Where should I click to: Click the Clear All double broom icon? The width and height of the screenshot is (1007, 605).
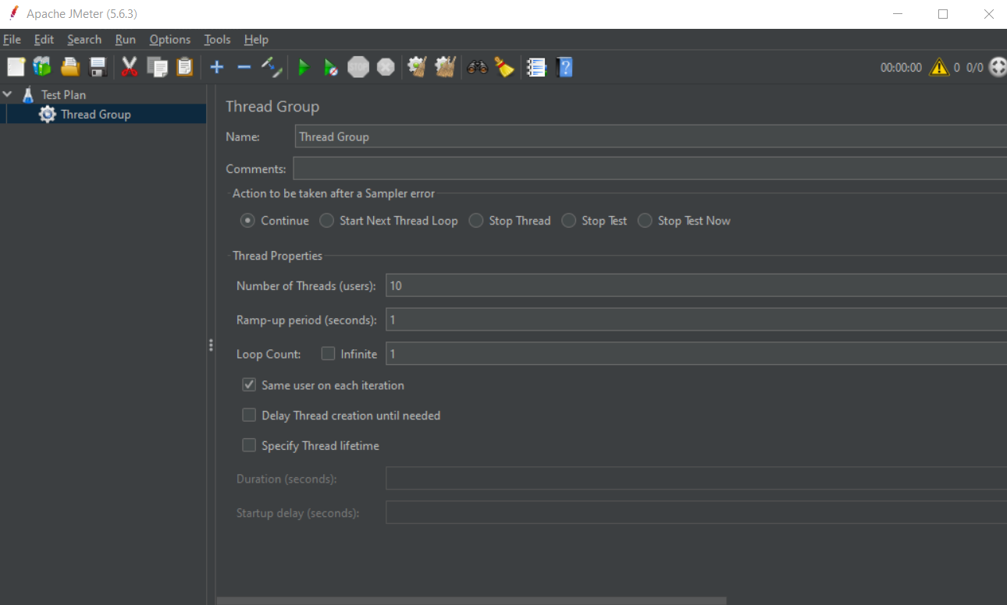445,68
